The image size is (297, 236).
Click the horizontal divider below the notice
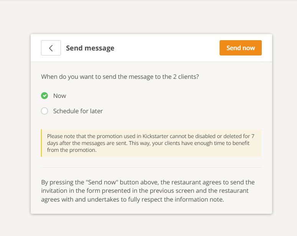point(151,168)
